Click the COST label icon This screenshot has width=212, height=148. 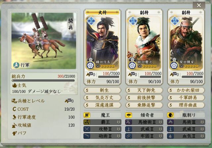point(14,109)
